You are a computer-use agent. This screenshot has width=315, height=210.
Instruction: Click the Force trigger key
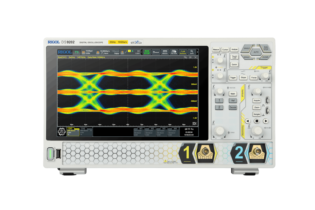[x=254, y=77]
